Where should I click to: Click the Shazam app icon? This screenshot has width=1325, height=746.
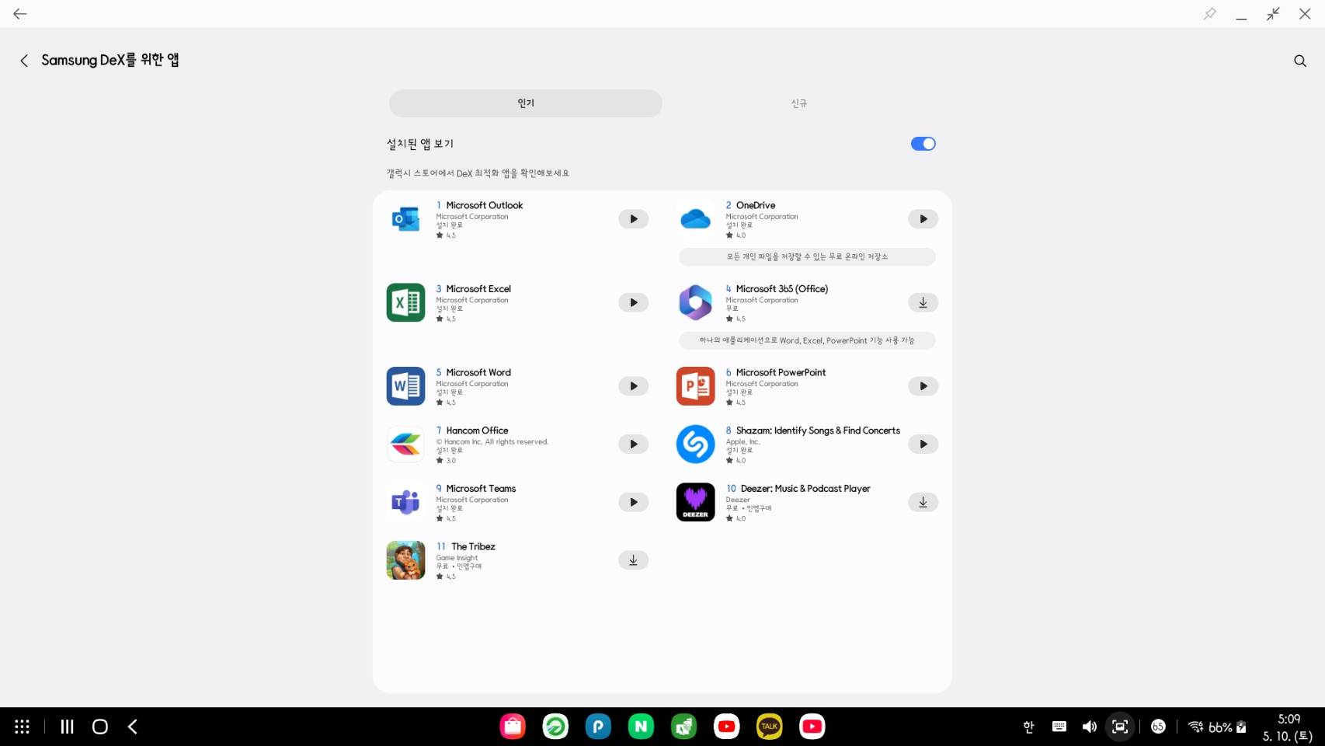point(695,444)
